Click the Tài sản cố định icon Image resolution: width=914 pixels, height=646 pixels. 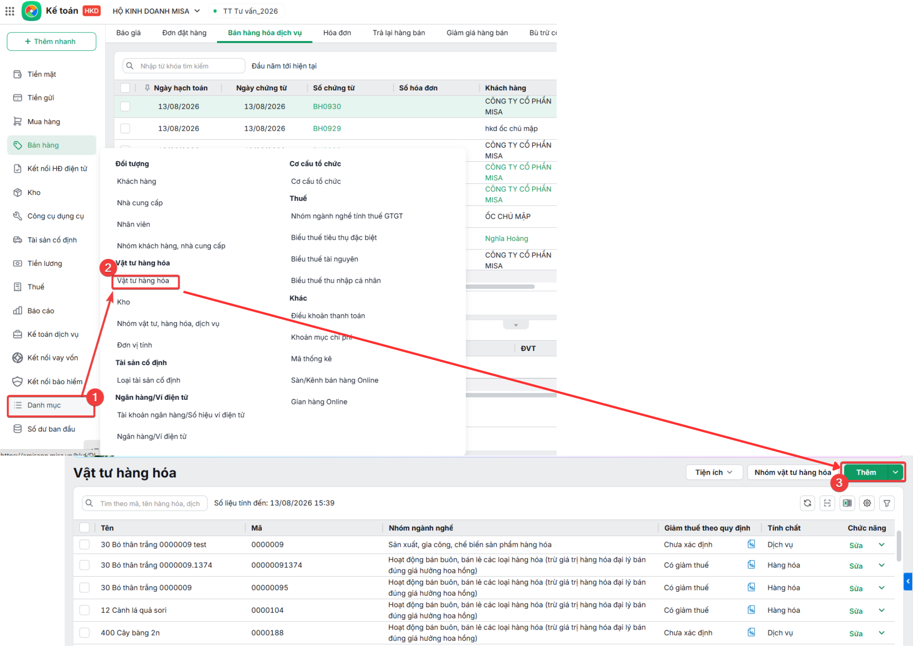point(17,240)
